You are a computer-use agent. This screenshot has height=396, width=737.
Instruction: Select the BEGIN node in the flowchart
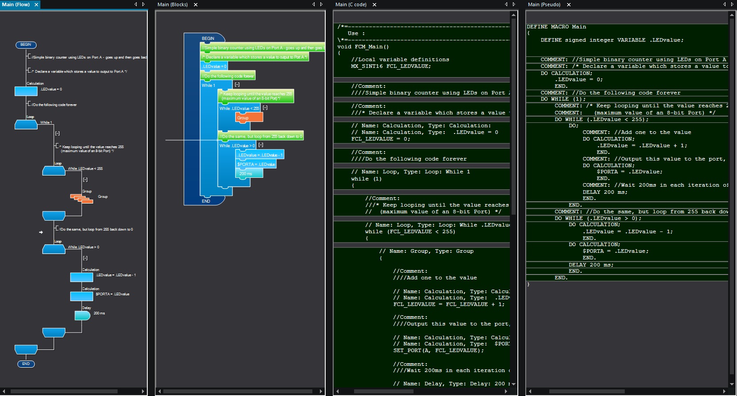pos(26,45)
